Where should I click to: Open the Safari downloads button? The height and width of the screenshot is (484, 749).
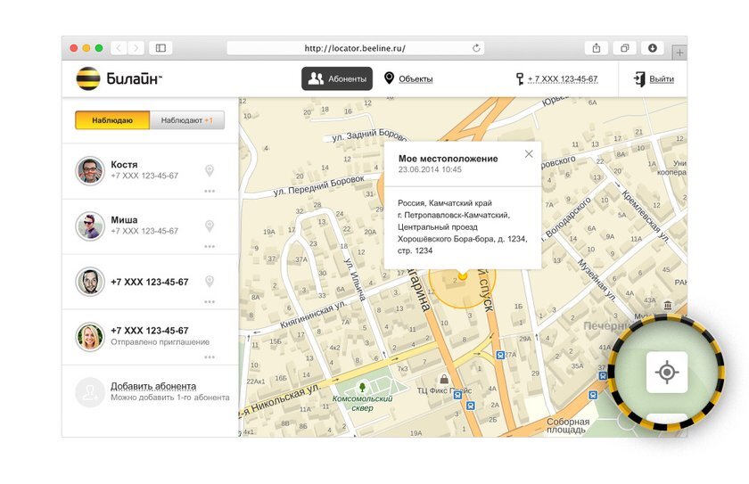click(x=653, y=48)
